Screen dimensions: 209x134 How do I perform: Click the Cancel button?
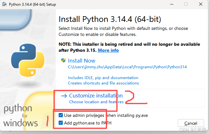(191, 123)
